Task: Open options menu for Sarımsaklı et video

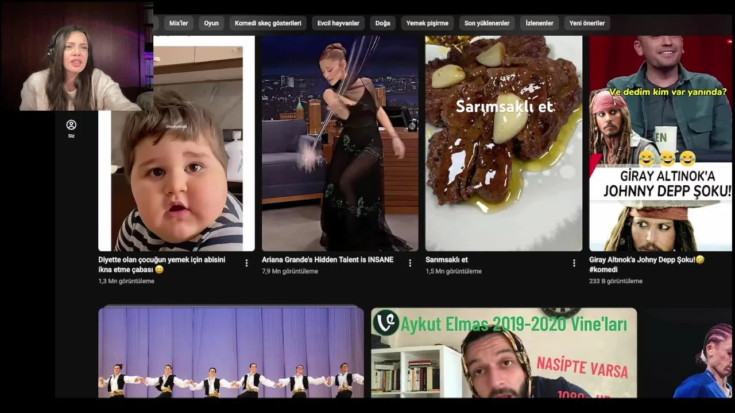Action: (x=574, y=263)
